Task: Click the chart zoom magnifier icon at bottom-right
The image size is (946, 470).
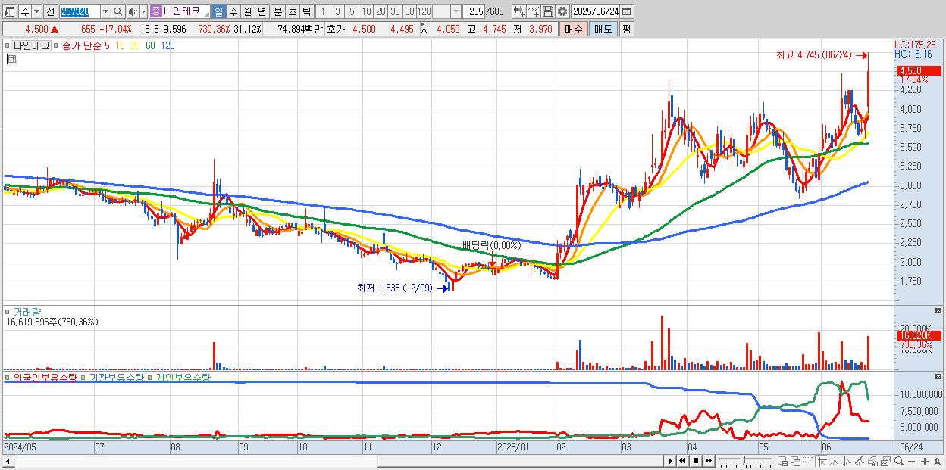Action: (899, 461)
